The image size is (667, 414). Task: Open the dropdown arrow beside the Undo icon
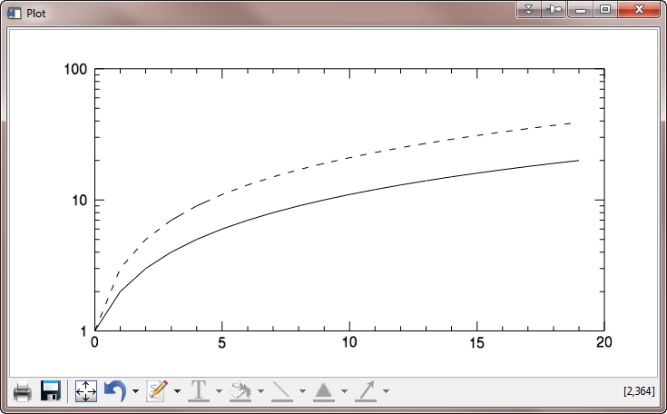[x=135, y=392]
